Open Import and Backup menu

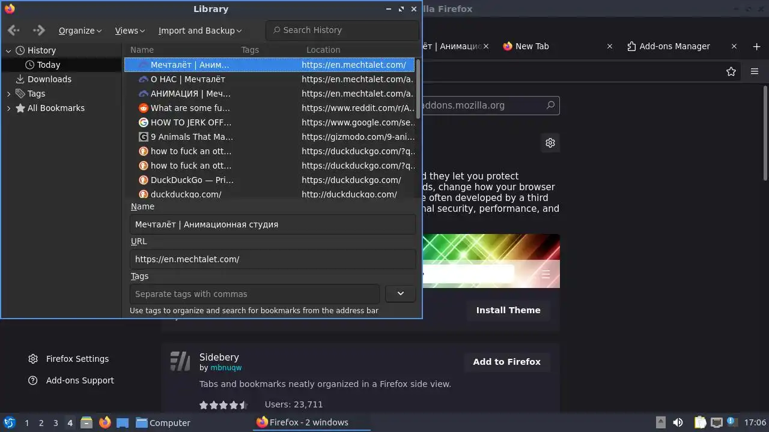(x=200, y=31)
